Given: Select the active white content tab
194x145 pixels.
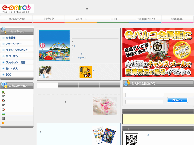Looking at the screenshot, I should 47,85.
